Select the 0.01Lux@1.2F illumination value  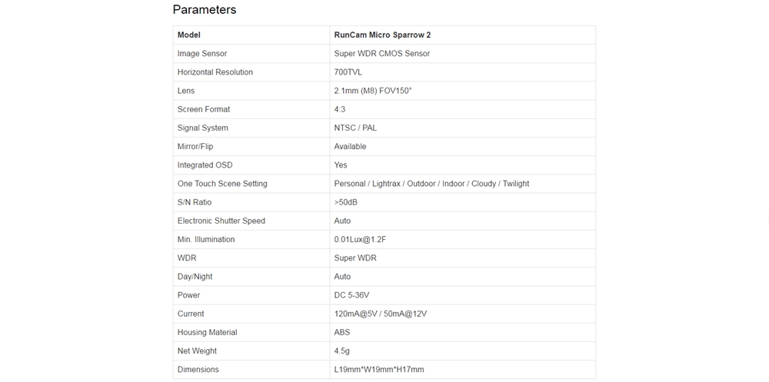coord(360,239)
